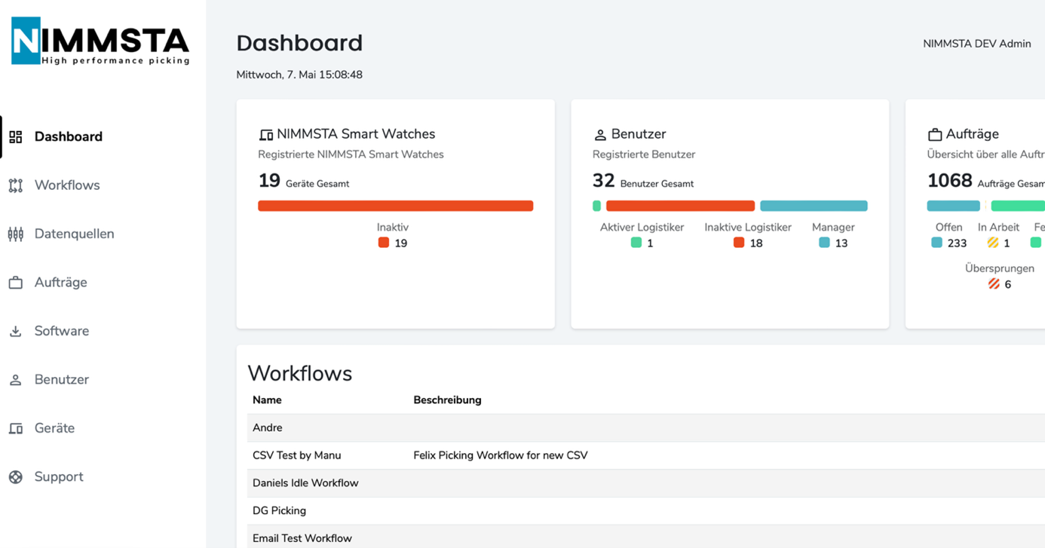Click the red Inaktive Logistiker bar segment

click(x=680, y=206)
